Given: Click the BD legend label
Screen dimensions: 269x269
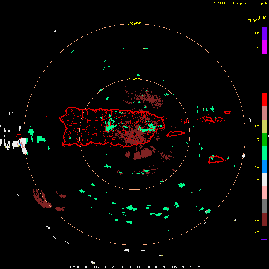Looking at the screenshot, I should (x=257, y=127).
